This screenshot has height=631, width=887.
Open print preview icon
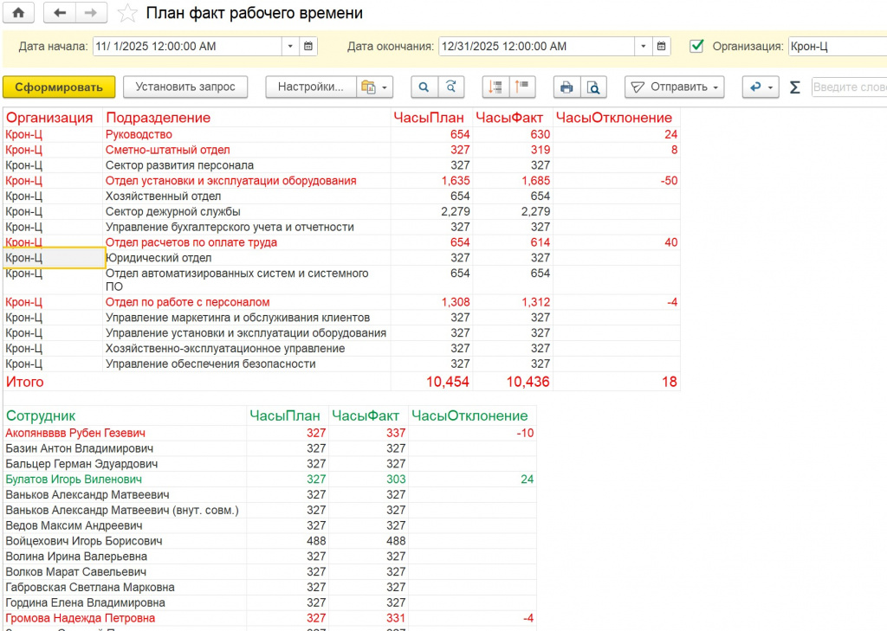(x=592, y=87)
